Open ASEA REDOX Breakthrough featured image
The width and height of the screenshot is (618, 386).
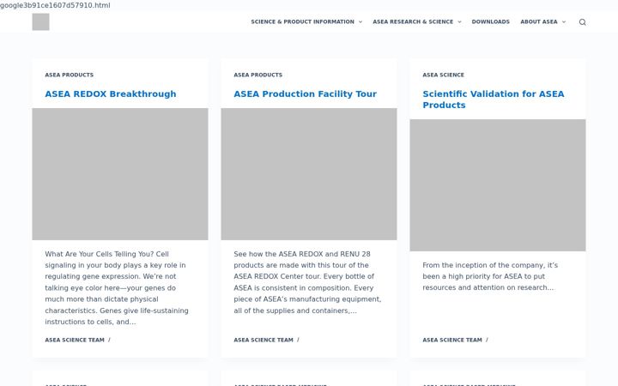[120, 174]
